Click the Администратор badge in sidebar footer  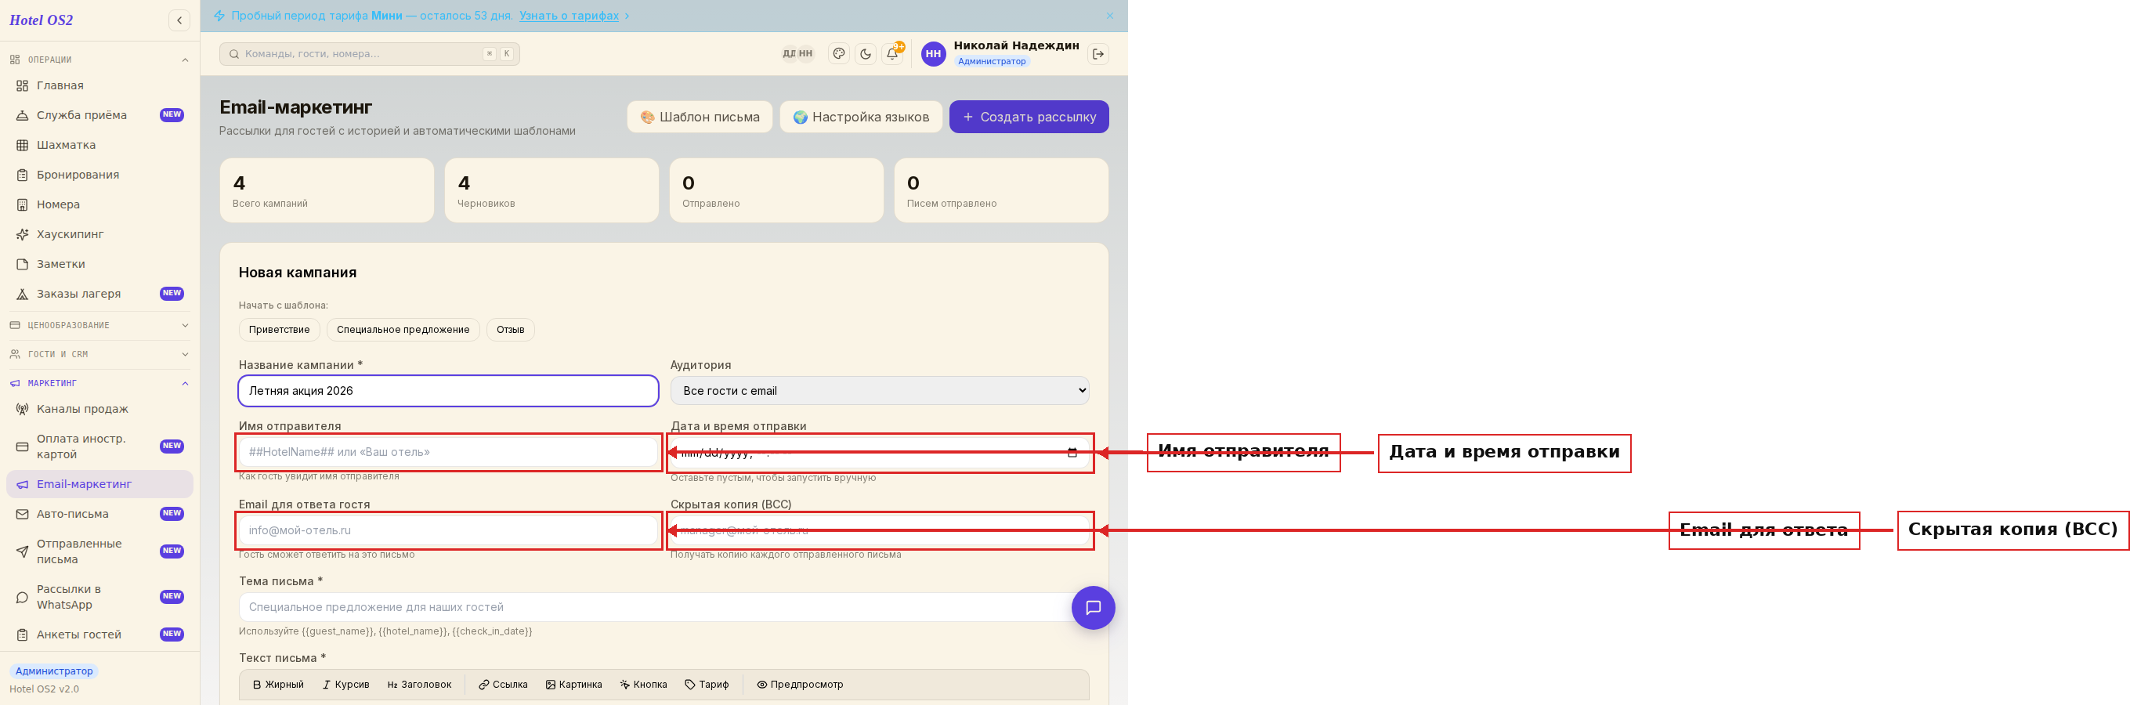click(x=54, y=671)
